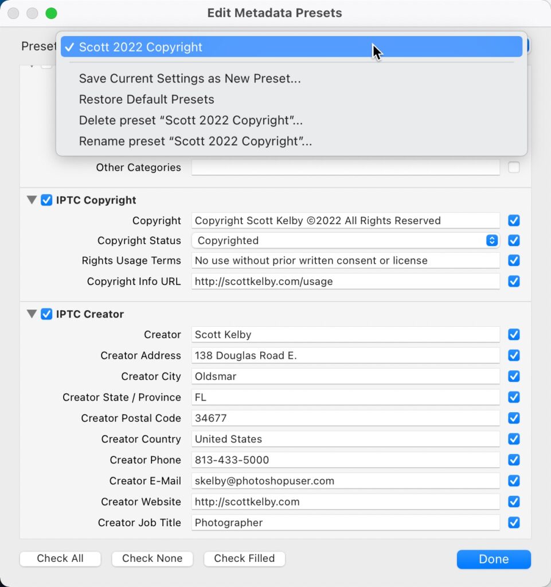Click the green zoom window button
The image size is (551, 587).
pyautogui.click(x=51, y=13)
